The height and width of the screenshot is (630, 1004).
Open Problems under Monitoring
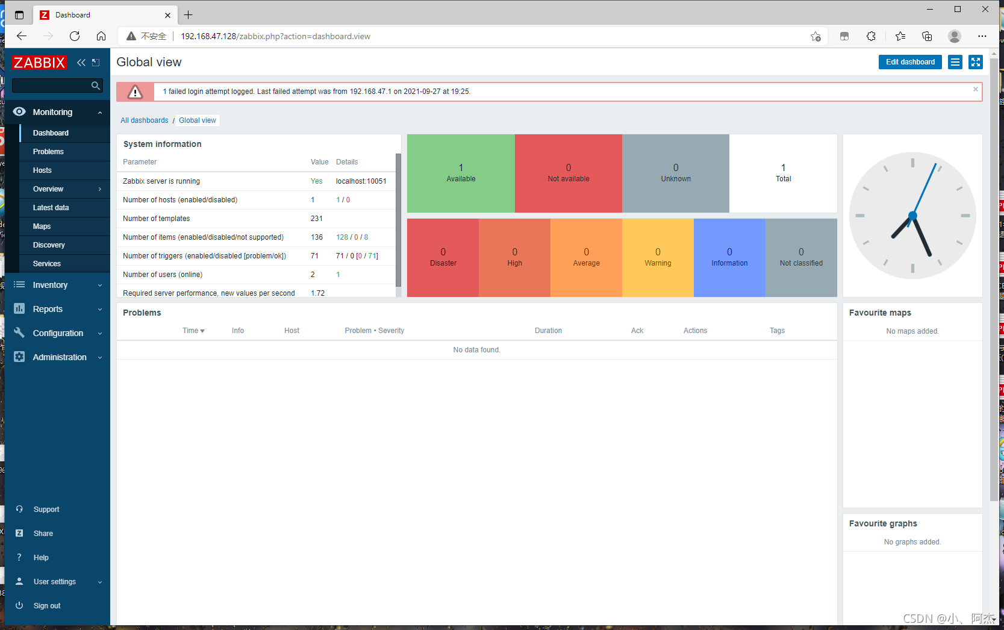coord(48,152)
